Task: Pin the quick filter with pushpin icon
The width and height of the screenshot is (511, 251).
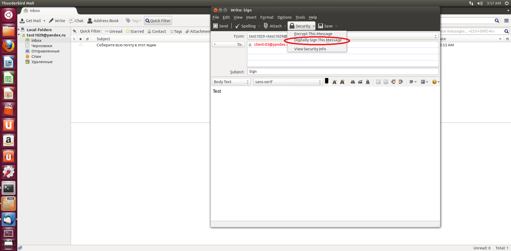Action: tap(75, 31)
